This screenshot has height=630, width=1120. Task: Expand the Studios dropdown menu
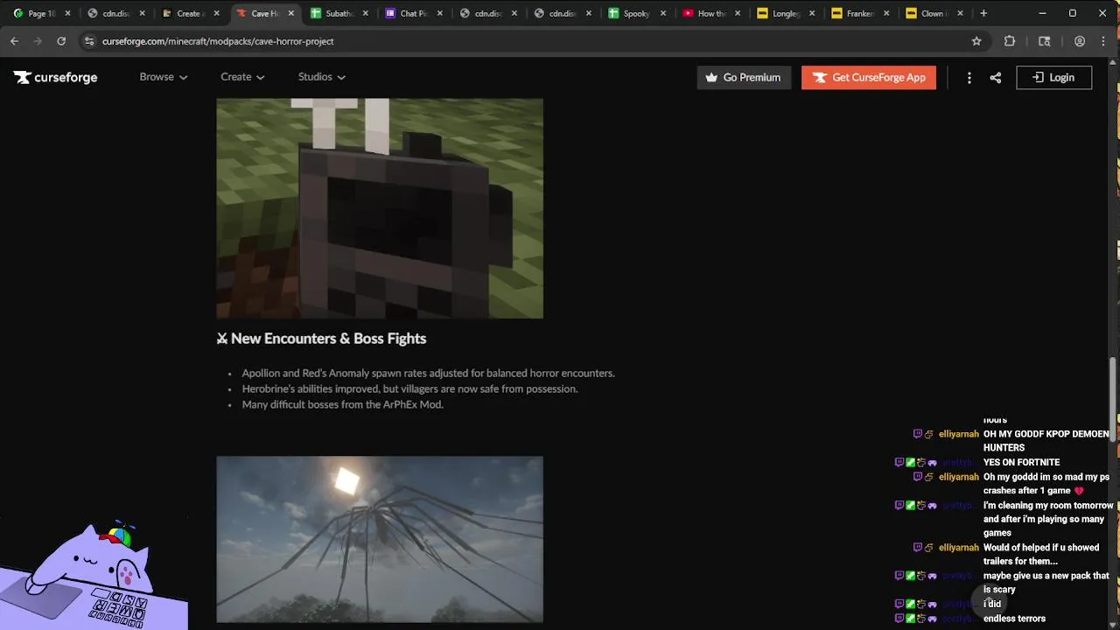(321, 77)
